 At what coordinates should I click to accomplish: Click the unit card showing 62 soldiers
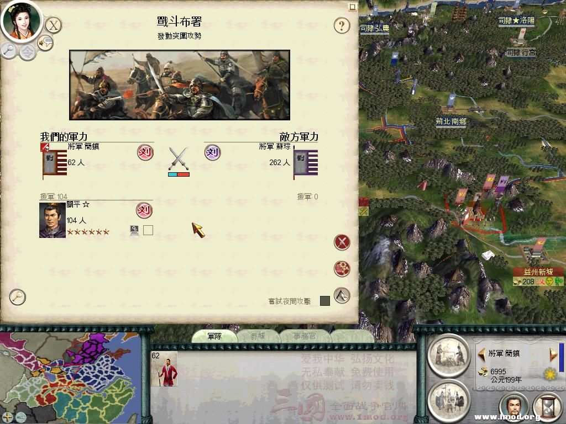[x=164, y=369]
